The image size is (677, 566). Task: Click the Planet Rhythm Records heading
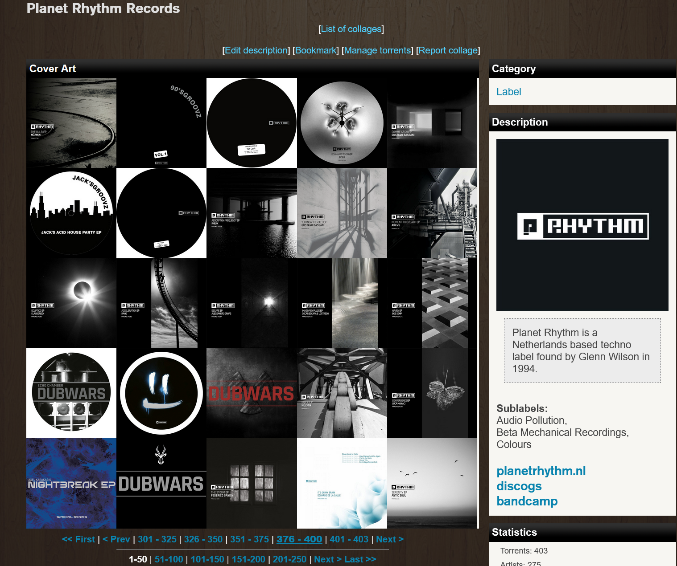point(103,8)
